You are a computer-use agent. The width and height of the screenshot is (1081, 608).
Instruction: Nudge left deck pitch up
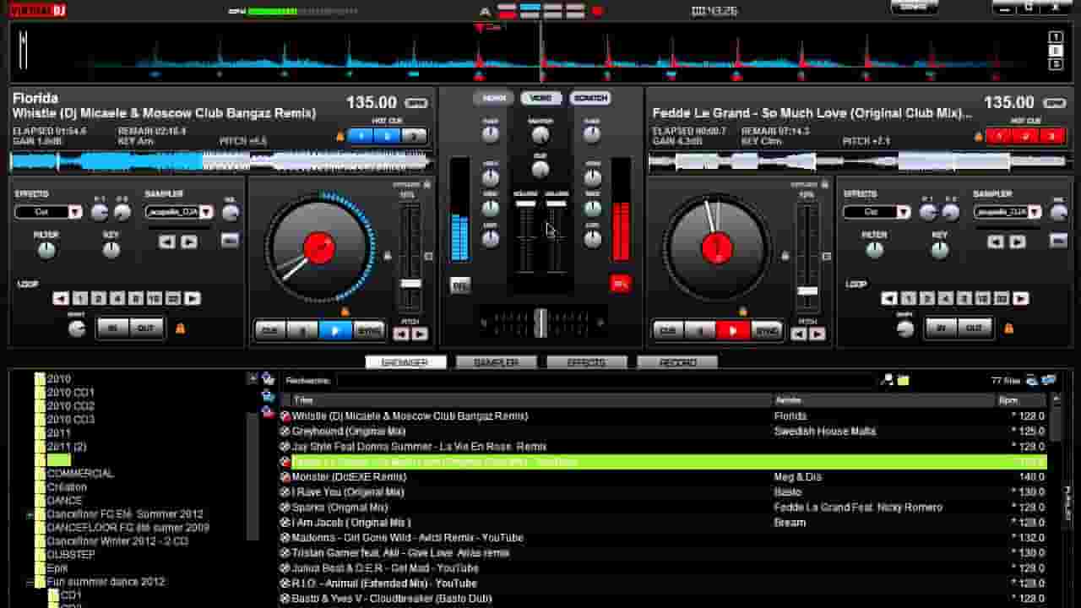420,334
